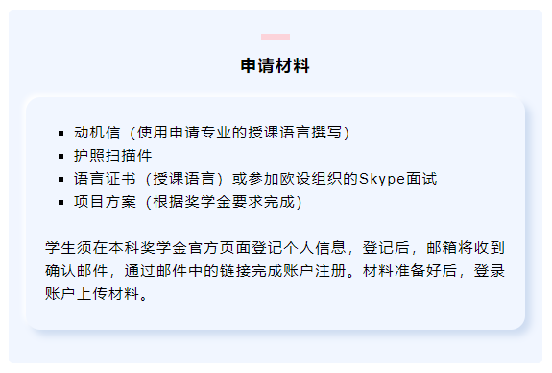The width and height of the screenshot is (552, 373).
Task: Click the bullet before 语言证书
Action: click(61, 180)
